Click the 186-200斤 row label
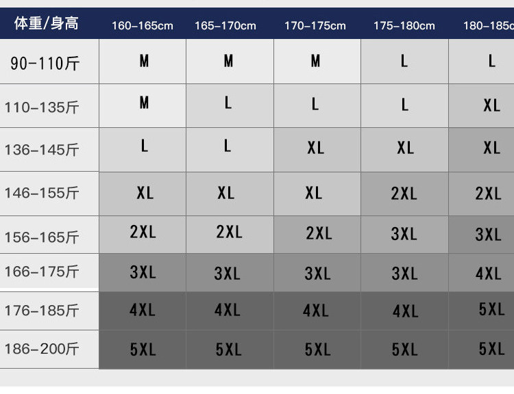This screenshot has height=394, width=514. point(42,350)
